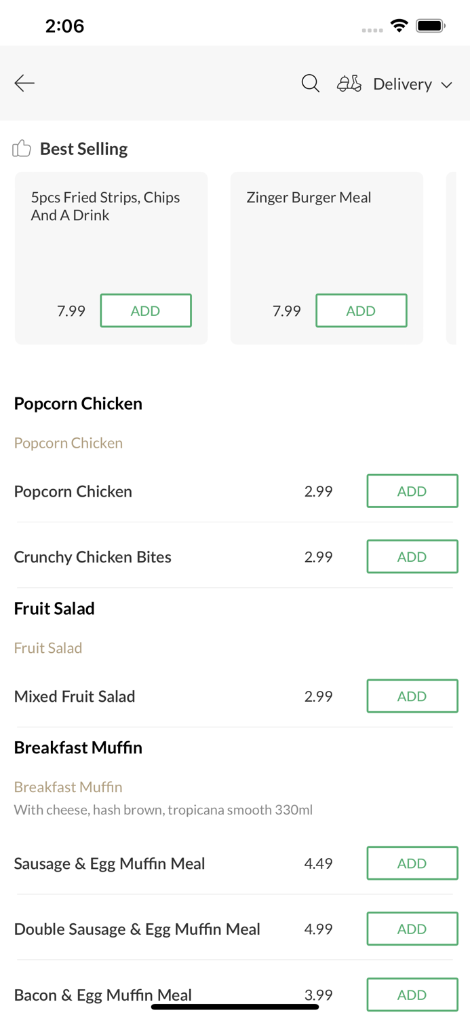This screenshot has height=1019, width=470.
Task: Tap the delivery rider icon
Action: click(x=349, y=83)
